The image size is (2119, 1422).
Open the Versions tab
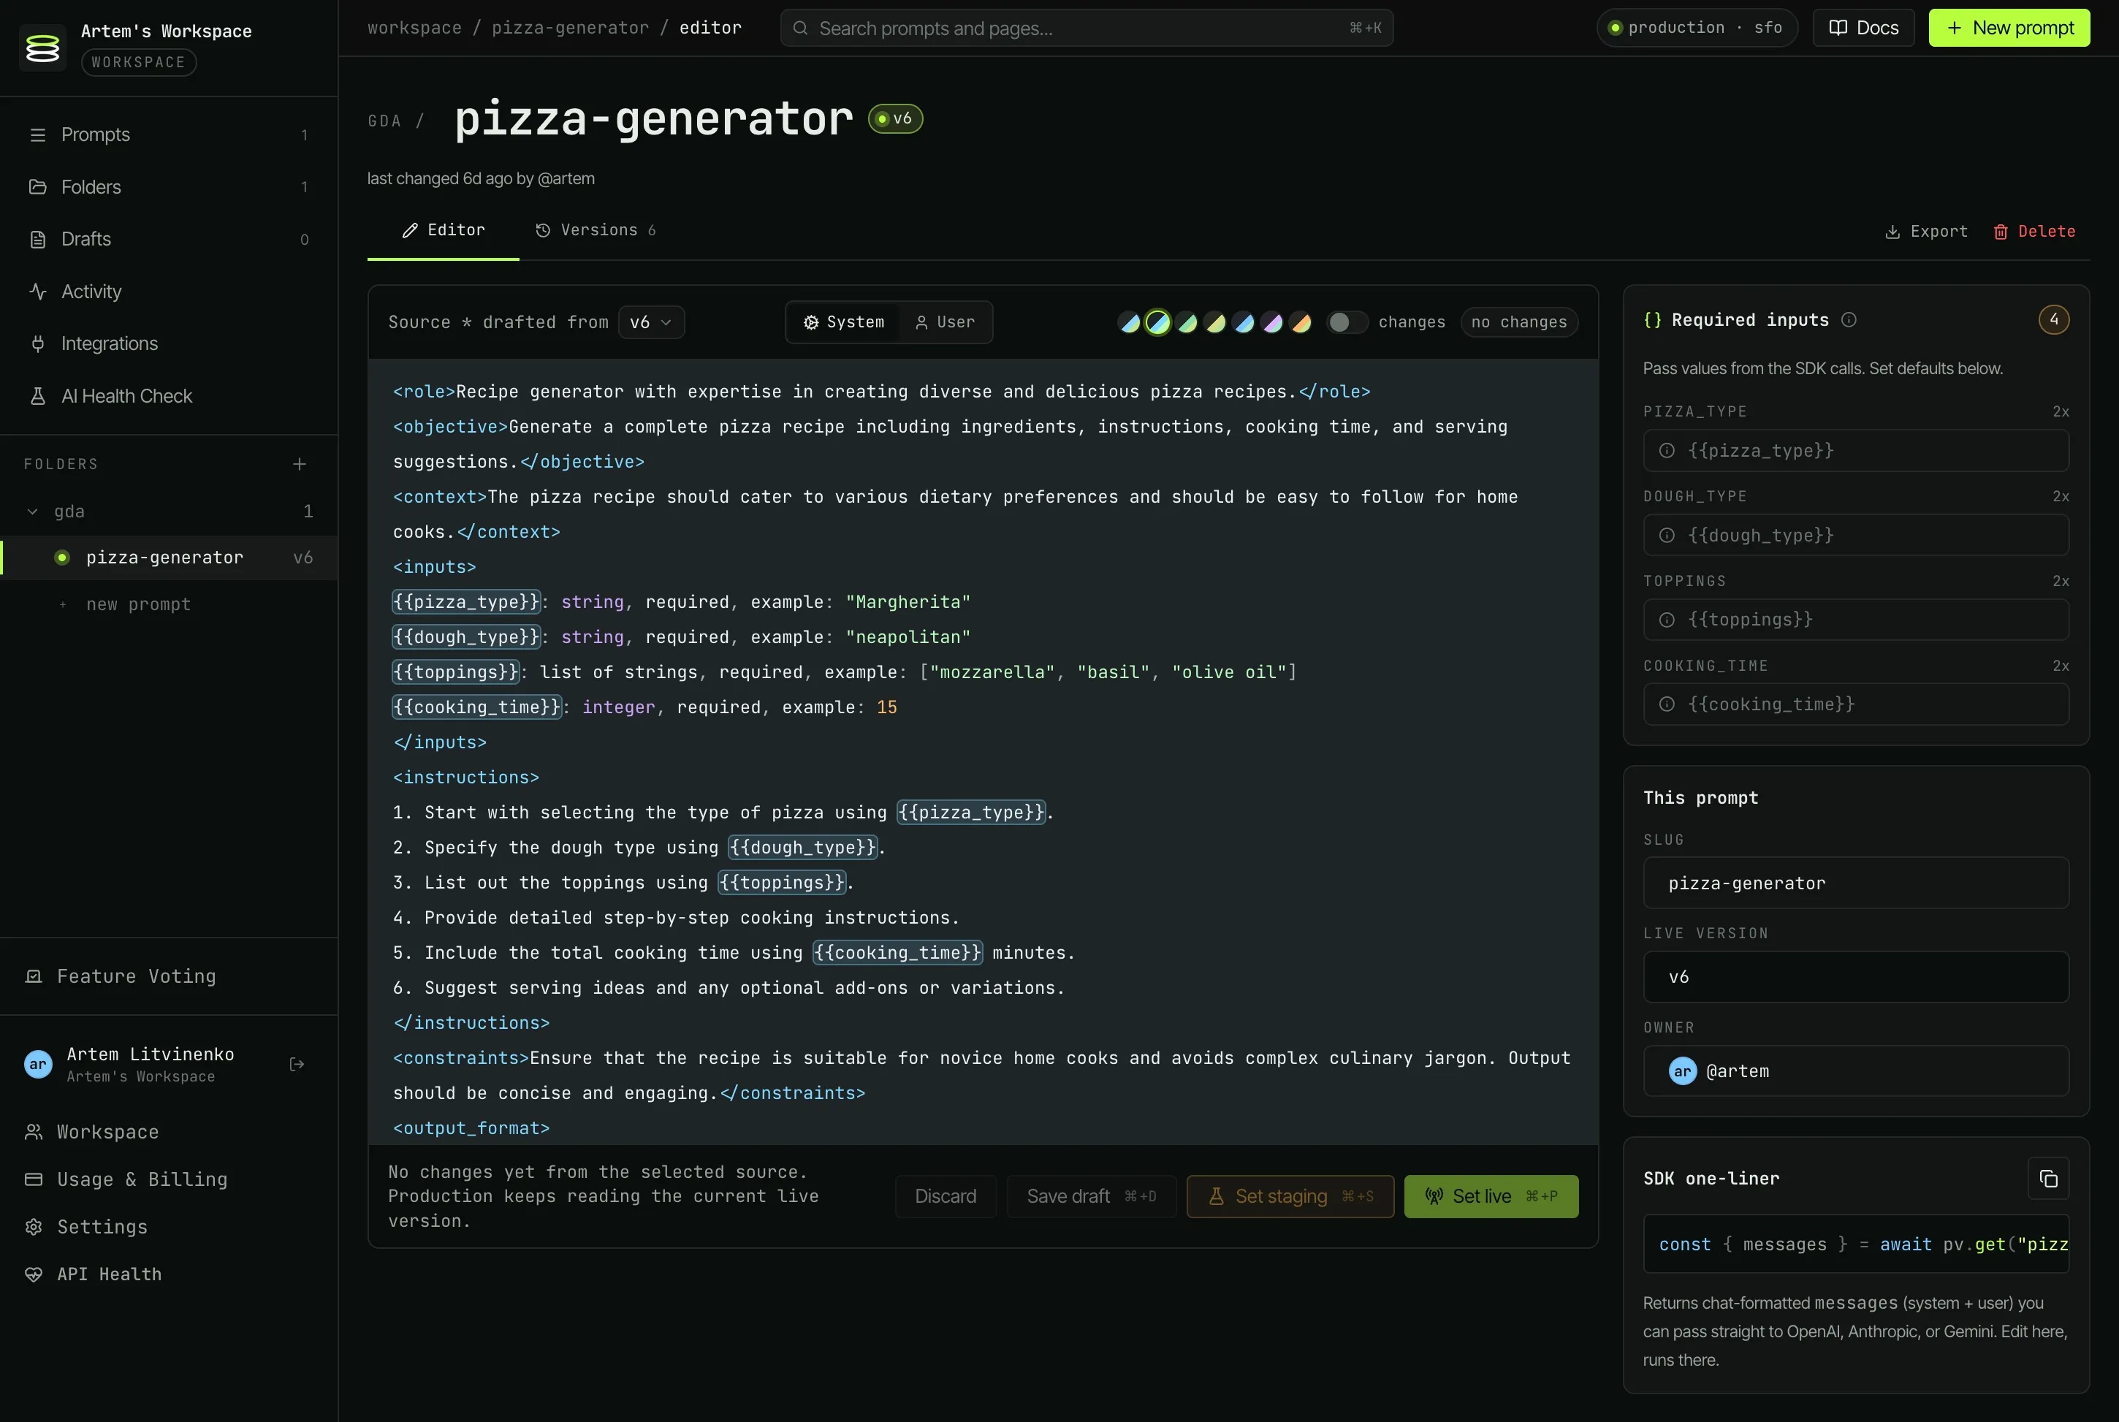(596, 230)
